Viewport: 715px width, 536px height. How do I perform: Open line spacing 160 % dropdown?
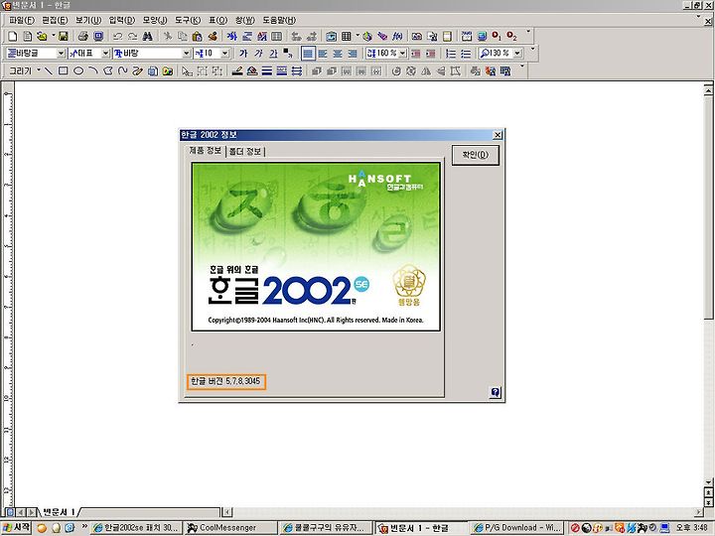pos(402,54)
